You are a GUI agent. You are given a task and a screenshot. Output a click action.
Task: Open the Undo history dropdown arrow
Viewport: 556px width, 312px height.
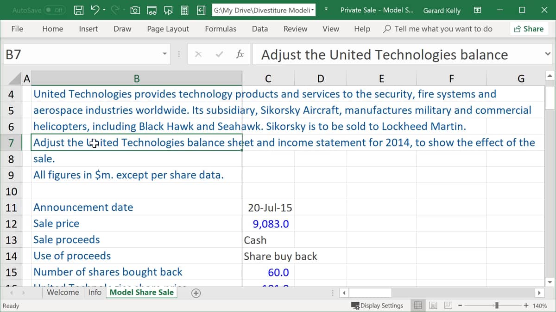[x=104, y=10]
